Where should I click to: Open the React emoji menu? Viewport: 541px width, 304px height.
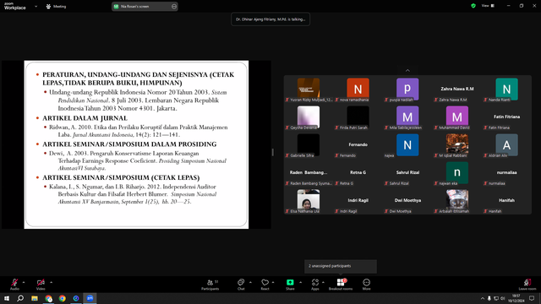[265, 285]
